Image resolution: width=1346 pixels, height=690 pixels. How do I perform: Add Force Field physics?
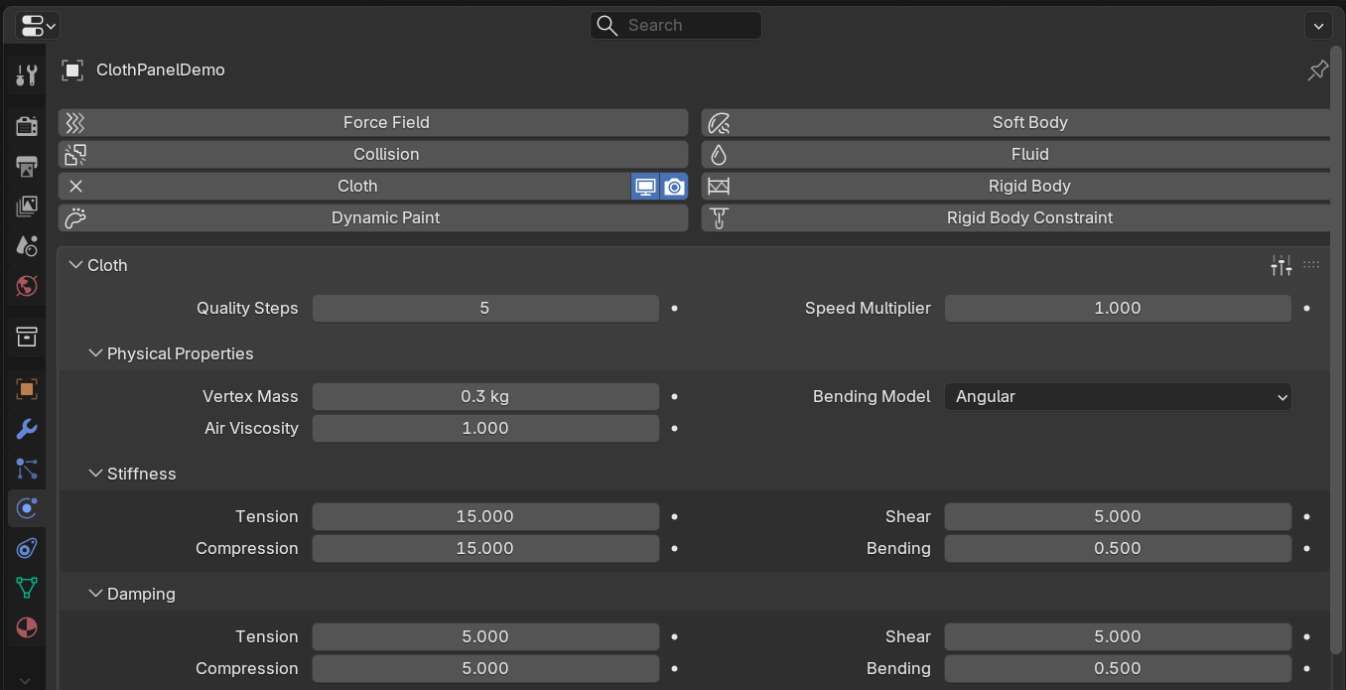tap(373, 122)
